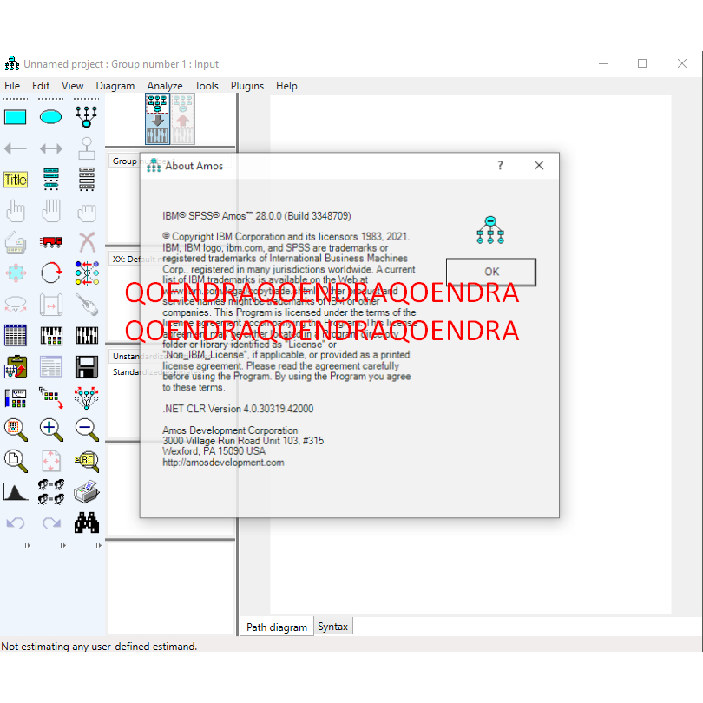Click the rotate indicators tool with red arrow
This screenshot has height=703, width=703.
coord(51,273)
